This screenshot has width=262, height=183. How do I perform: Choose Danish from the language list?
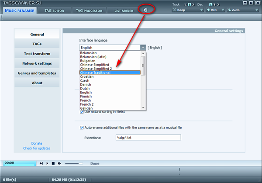[110, 84]
